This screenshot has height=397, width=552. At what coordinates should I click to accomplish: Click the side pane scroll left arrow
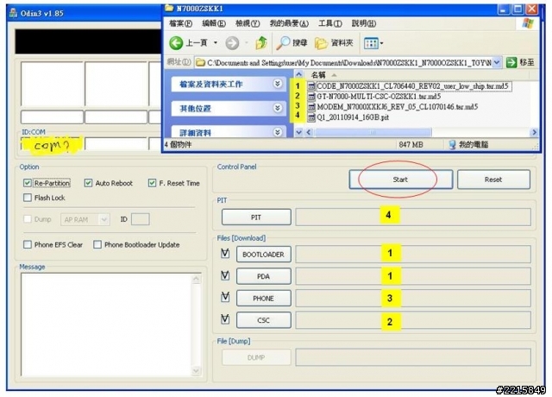[308, 132]
